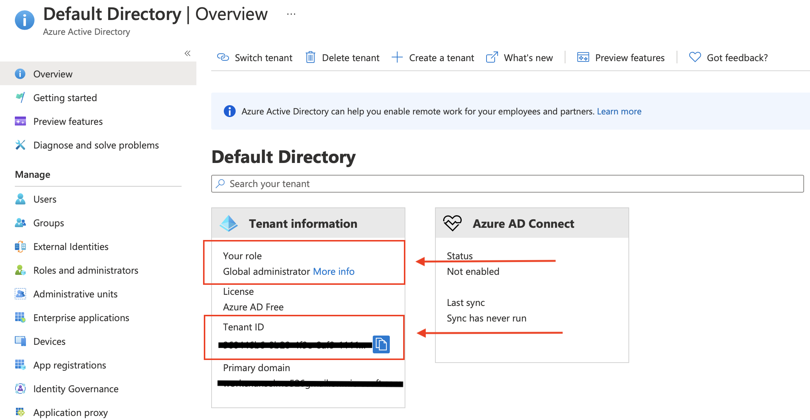
Task: Open External Identities
Action: point(71,247)
